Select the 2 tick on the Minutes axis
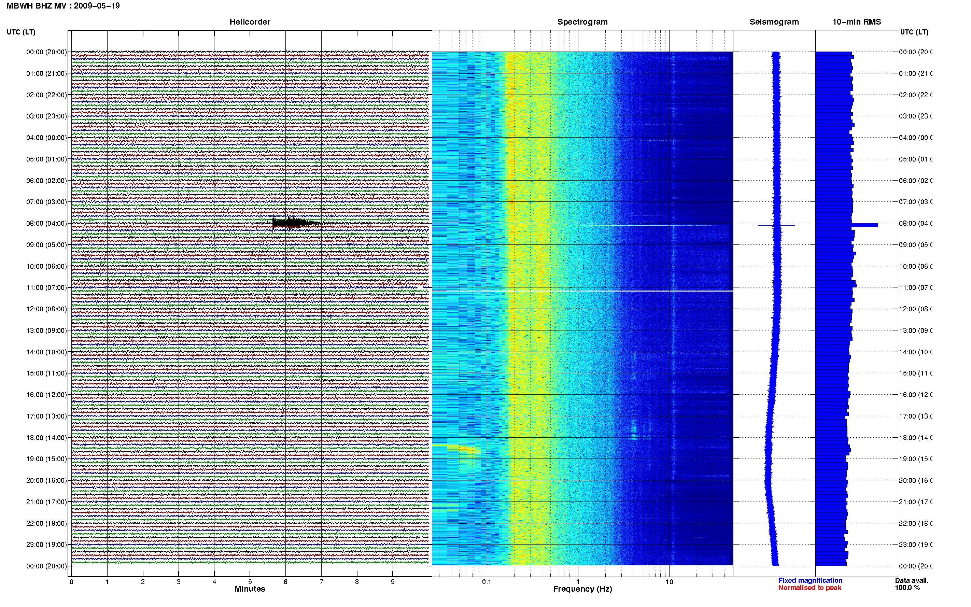The width and height of the screenshot is (971, 607). (x=143, y=582)
